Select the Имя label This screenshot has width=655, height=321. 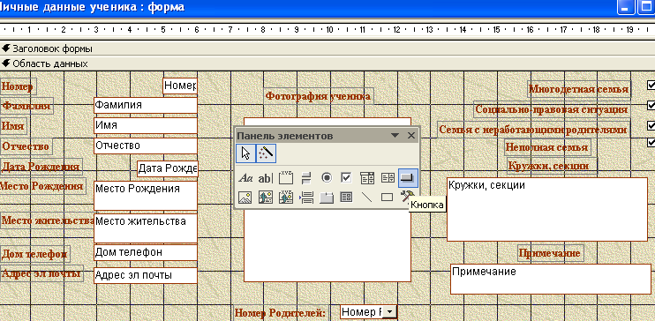click(x=13, y=126)
